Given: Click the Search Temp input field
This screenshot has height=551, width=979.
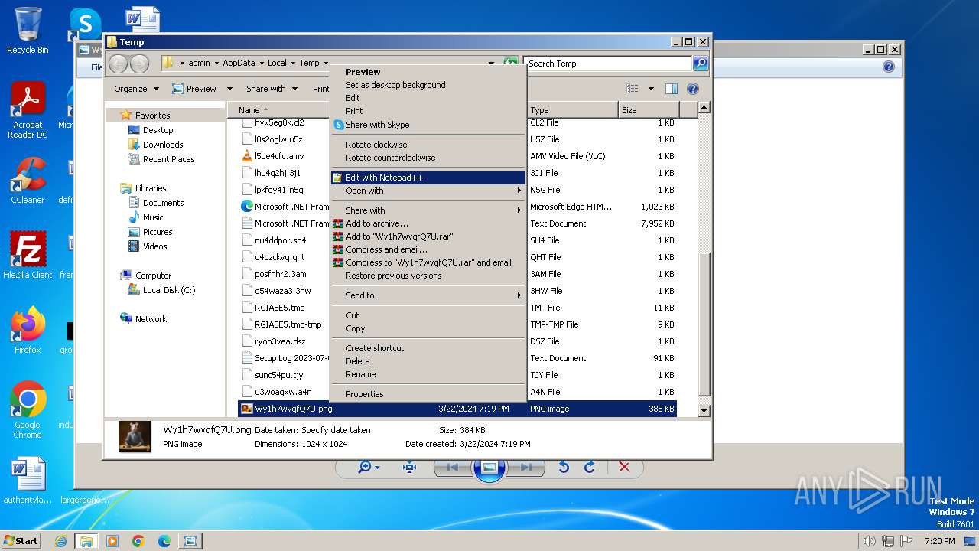Looking at the screenshot, I should tap(609, 64).
